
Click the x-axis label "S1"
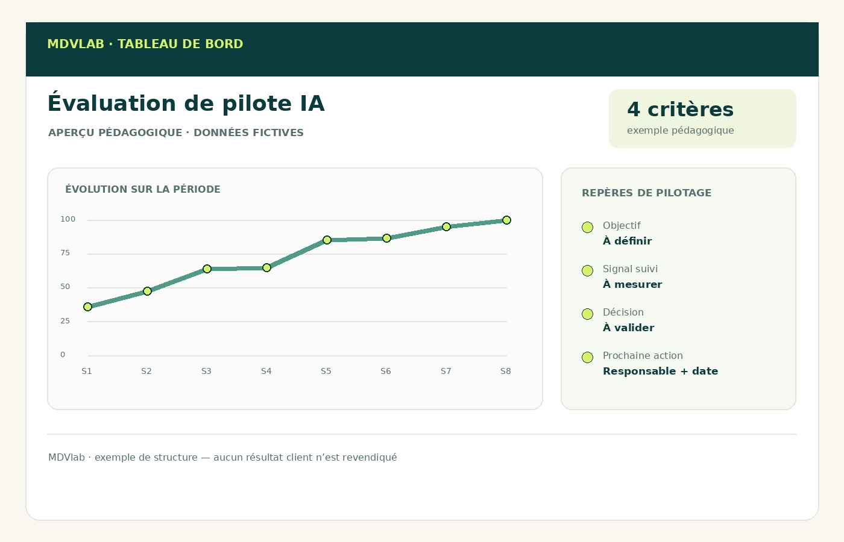pos(87,371)
